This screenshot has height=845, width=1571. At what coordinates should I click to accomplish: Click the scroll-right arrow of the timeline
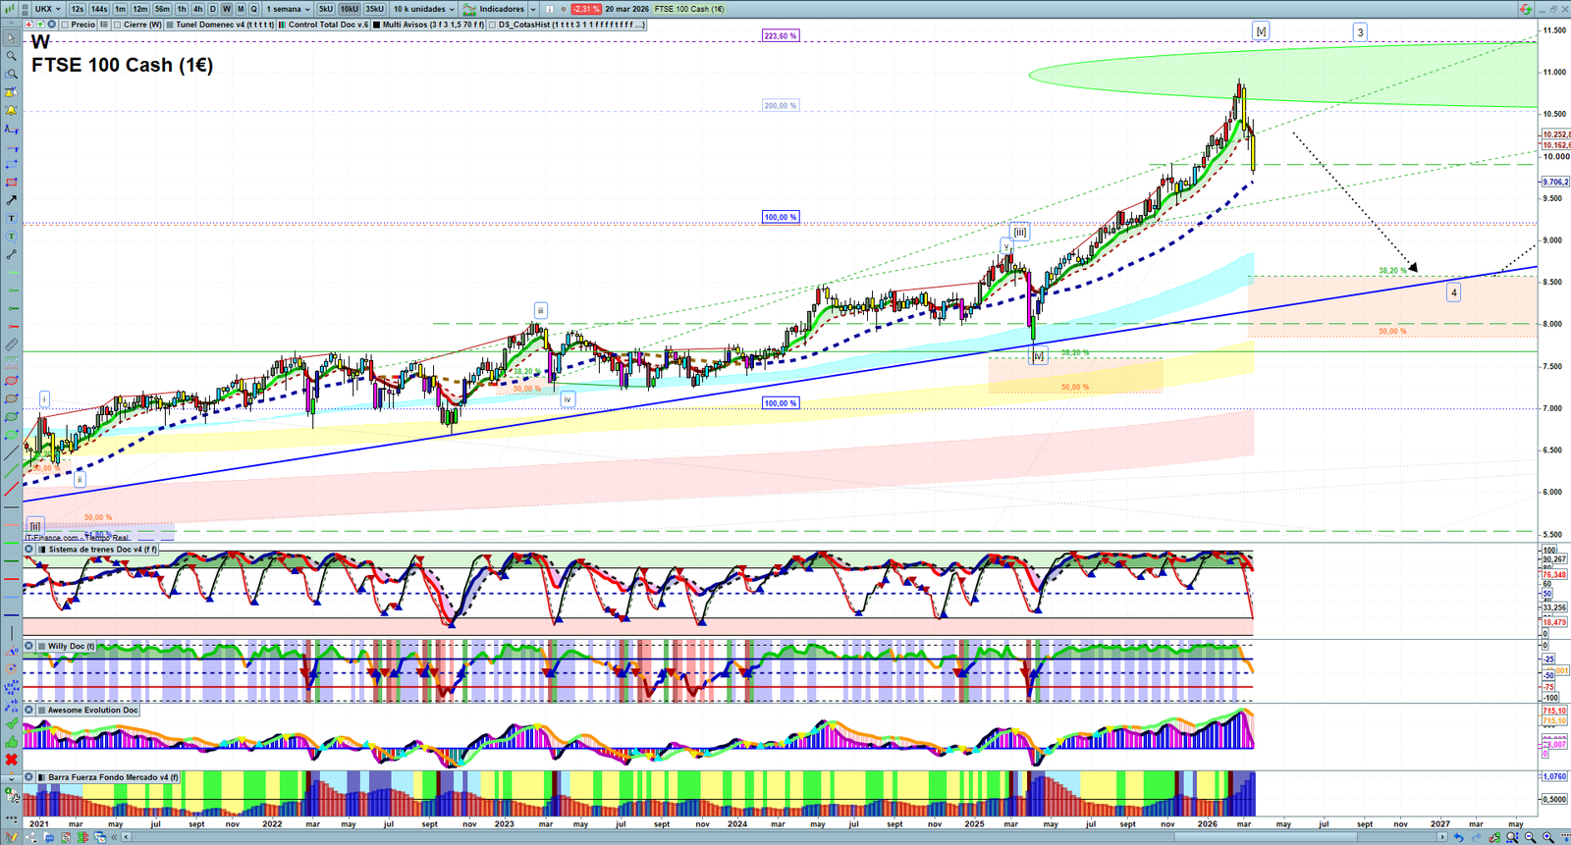pos(1444,837)
